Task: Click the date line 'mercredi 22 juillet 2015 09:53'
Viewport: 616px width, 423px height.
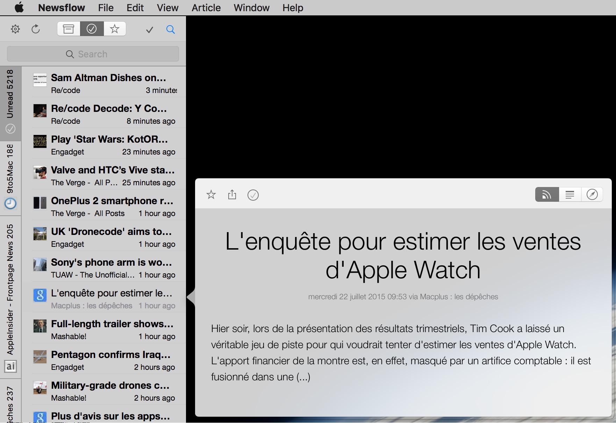Action: tap(357, 297)
